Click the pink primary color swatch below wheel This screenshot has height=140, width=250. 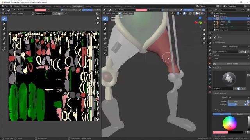[220, 132]
